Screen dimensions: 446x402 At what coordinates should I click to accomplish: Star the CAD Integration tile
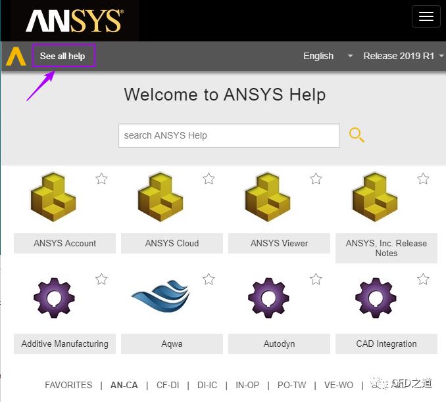[x=423, y=279]
